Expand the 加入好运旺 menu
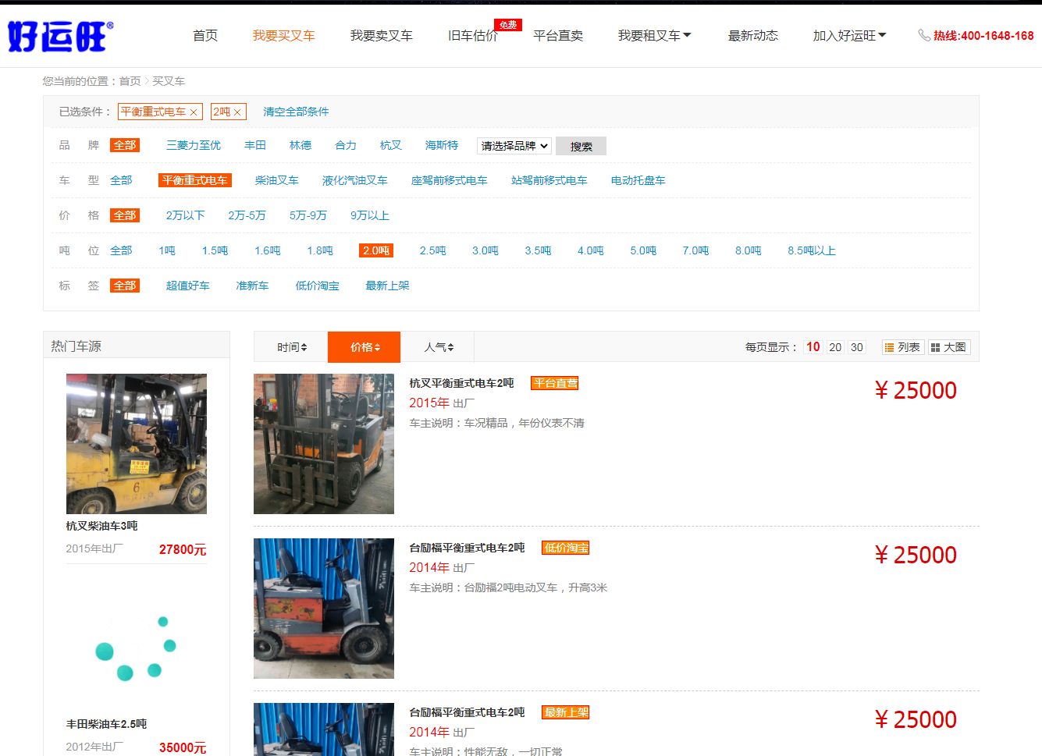Viewport: 1042px width, 756px height. [849, 36]
